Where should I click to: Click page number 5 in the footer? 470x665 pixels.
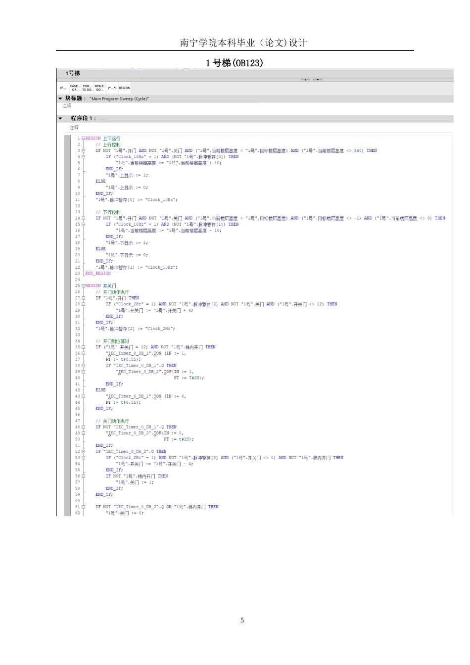(242, 620)
